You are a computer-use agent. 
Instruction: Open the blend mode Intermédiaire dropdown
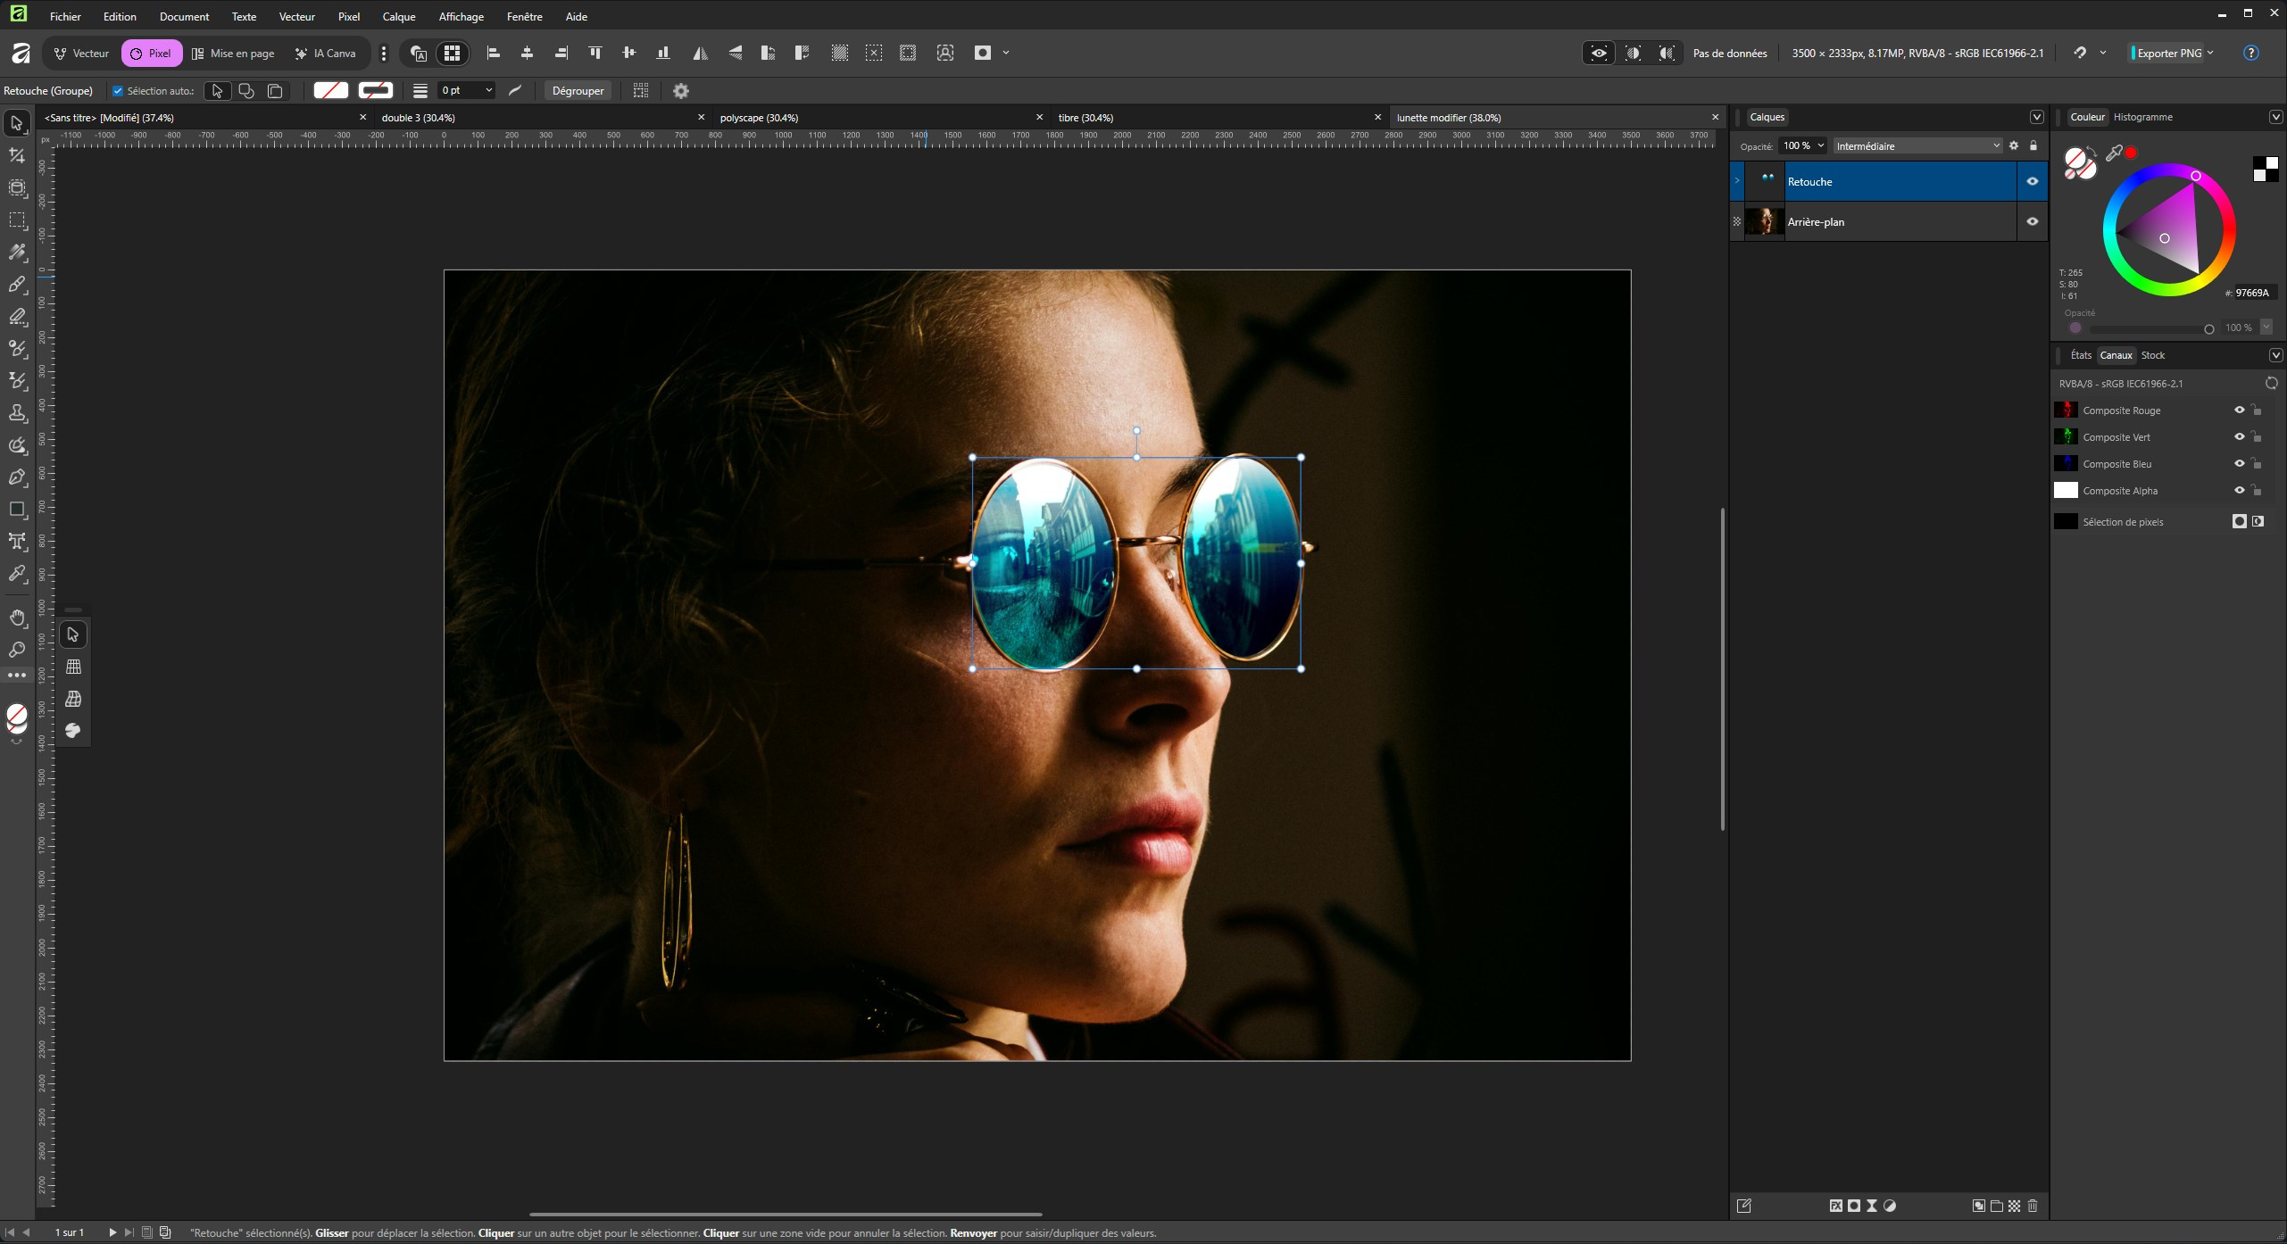click(1917, 145)
